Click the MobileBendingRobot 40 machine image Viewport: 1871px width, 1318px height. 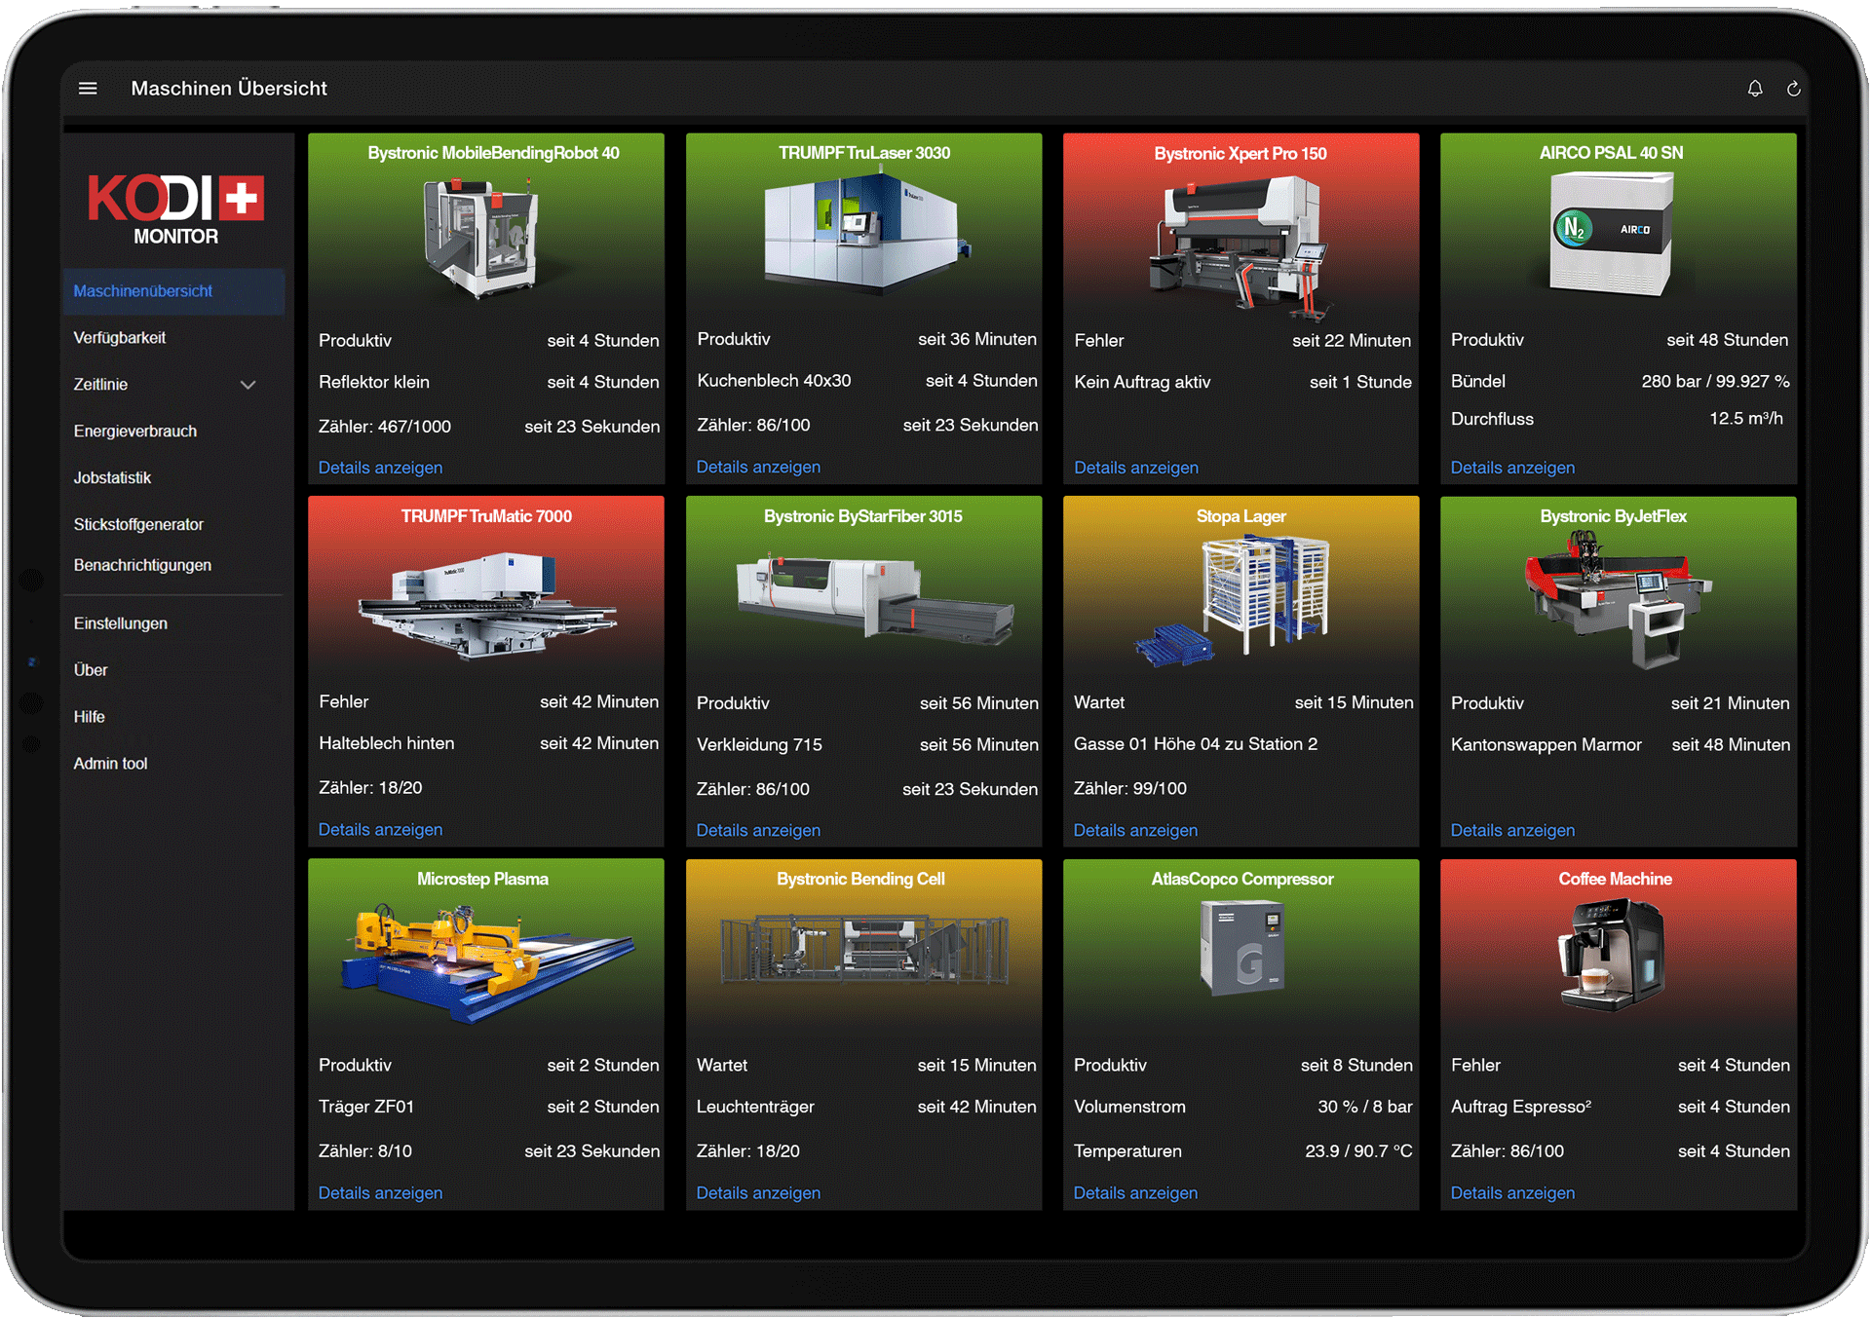482,239
